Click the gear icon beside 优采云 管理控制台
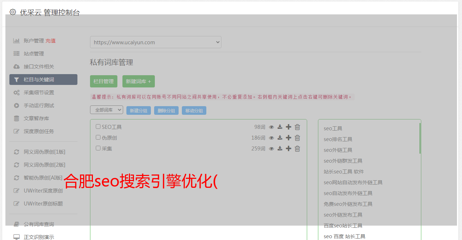This screenshot has height=240, width=462. (13, 12)
